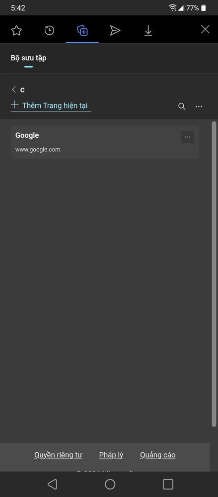Open Quyền riêng tư link
218x497 pixels.
point(58,455)
